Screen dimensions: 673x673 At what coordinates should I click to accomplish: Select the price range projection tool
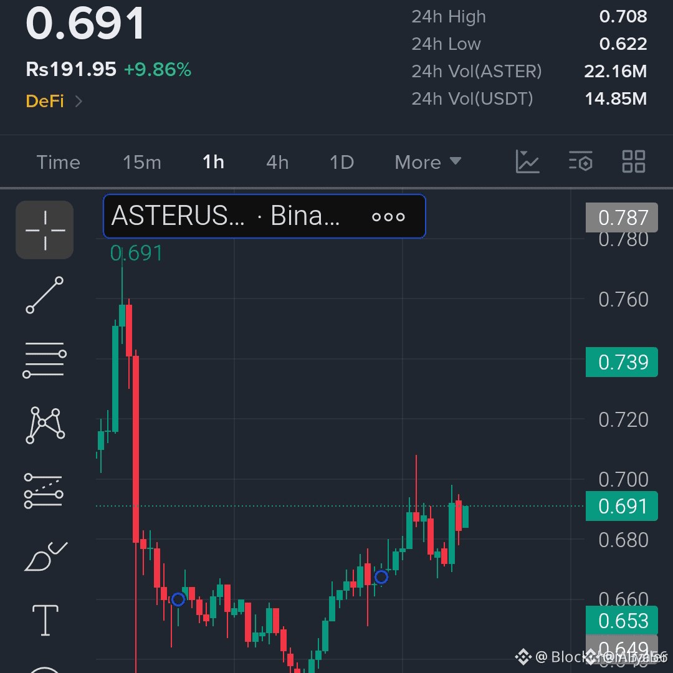click(44, 490)
